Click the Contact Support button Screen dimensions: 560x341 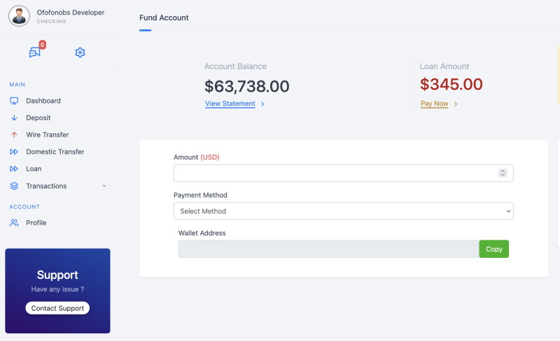(x=57, y=308)
